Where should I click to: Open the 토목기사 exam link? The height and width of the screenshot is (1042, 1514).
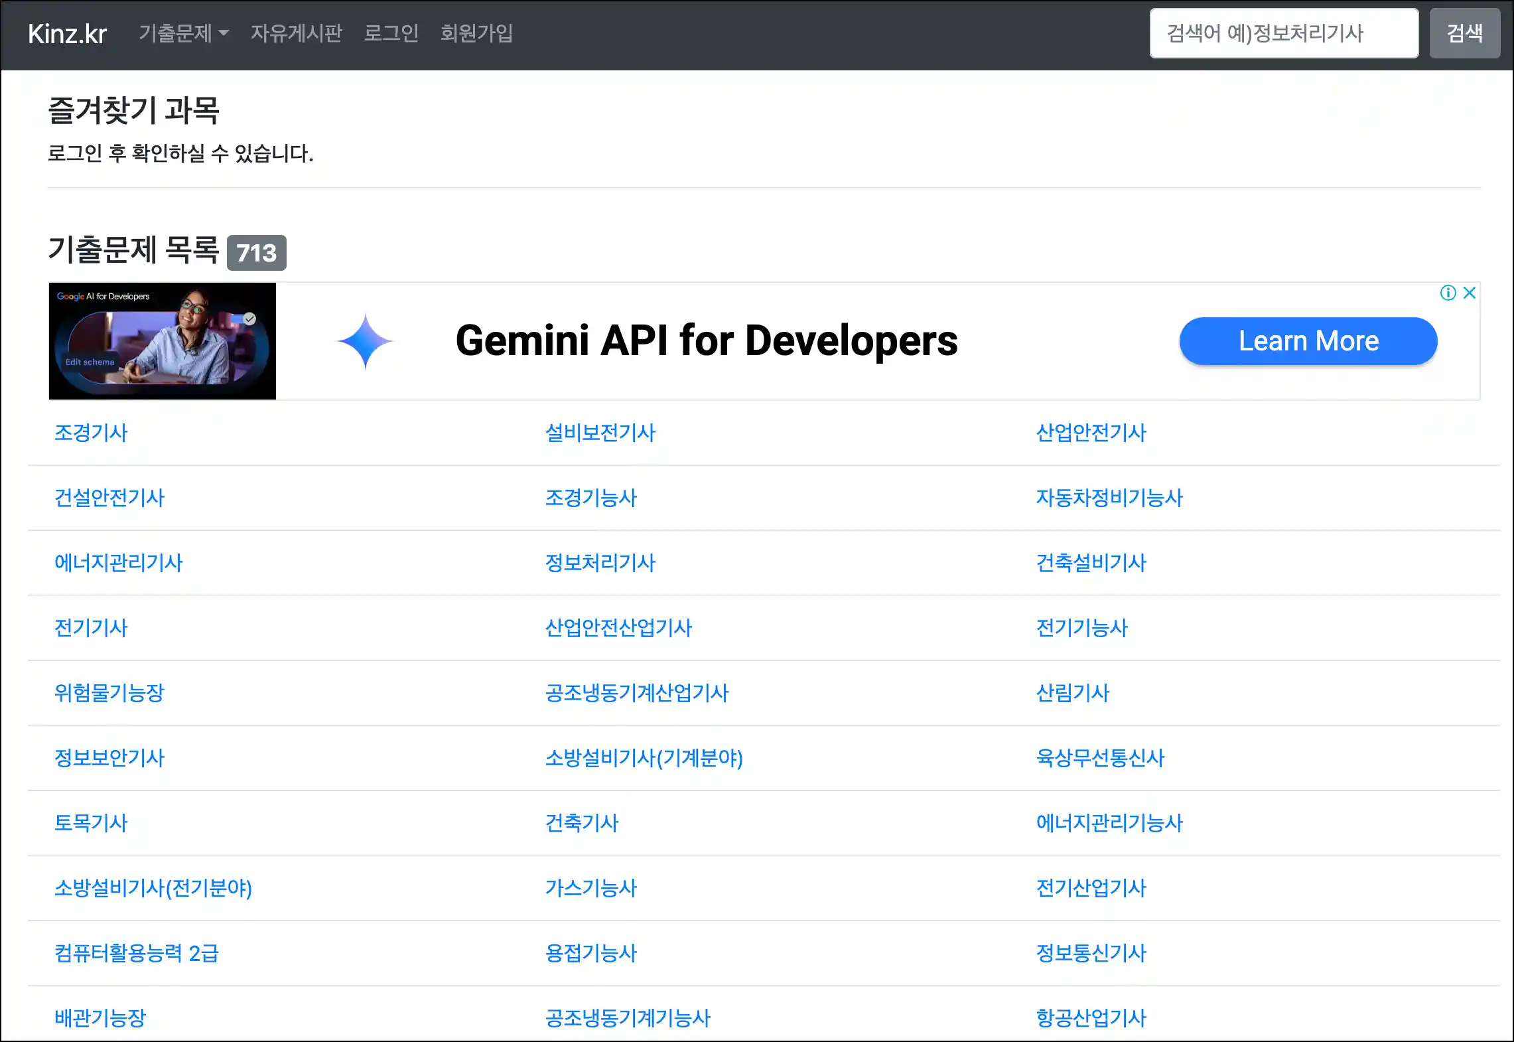pyautogui.click(x=91, y=823)
